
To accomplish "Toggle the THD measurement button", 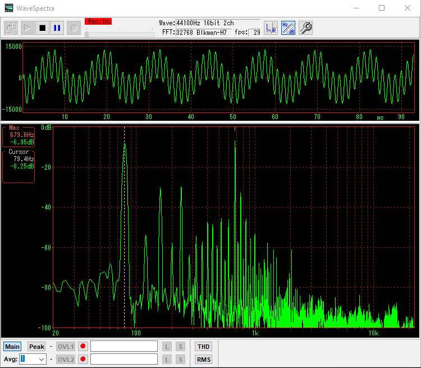I will point(203,347).
